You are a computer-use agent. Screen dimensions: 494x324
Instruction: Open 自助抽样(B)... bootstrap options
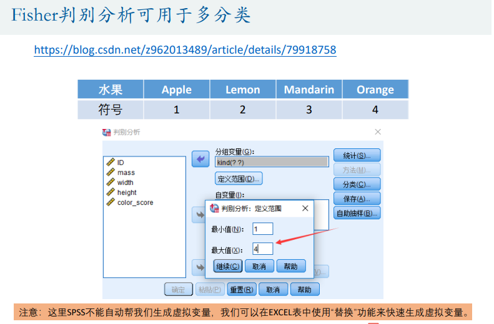click(x=357, y=213)
